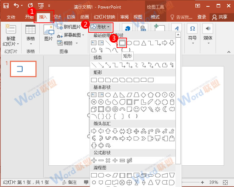Viewport: 234px width, 187px height.
Task: Open the customize quick access toolbar arrow
Action: (x=49, y=6)
